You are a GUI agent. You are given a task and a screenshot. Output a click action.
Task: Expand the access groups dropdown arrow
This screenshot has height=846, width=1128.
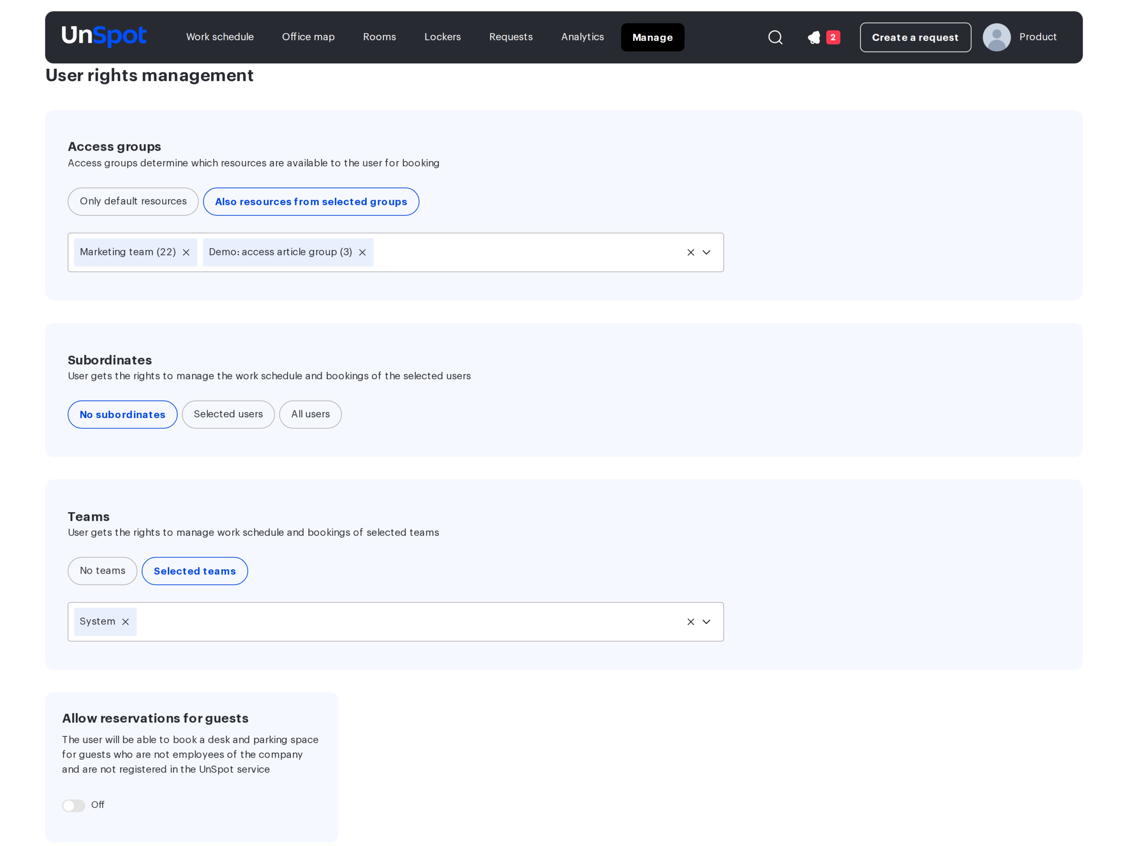[x=706, y=252]
